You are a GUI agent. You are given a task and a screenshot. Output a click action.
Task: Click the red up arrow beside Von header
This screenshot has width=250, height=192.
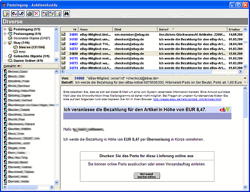point(245,78)
